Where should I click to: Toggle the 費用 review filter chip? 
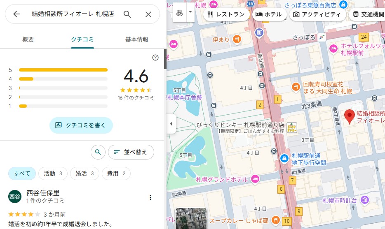116,173
